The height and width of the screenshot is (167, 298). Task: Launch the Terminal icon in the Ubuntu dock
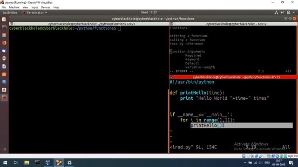4,27
